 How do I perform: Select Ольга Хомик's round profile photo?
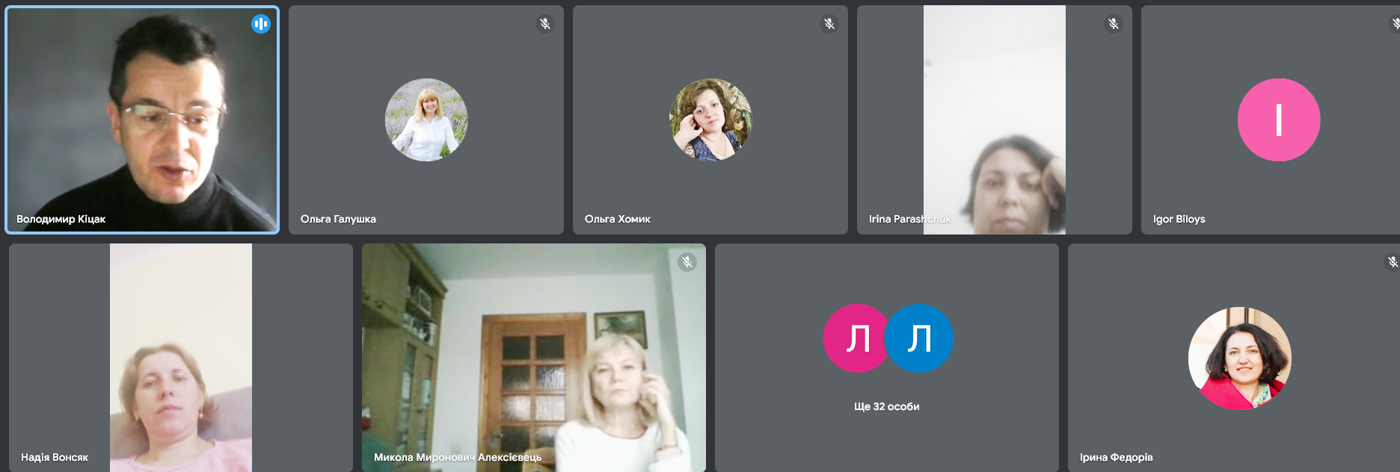pos(710,119)
